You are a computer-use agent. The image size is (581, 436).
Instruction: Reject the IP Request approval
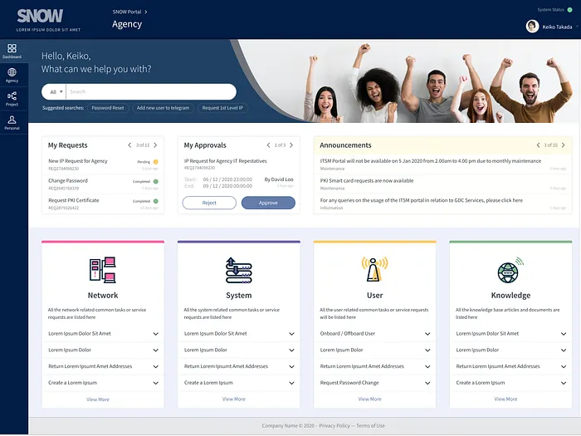pos(209,203)
